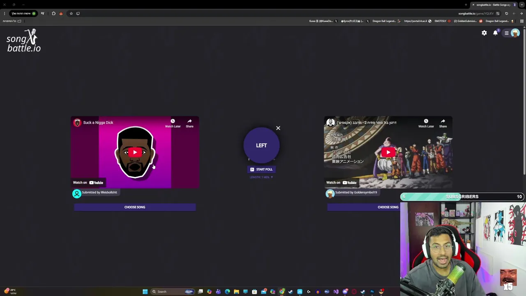Bookmark this page with the star icon
This screenshot has height=296, width=526.
pyautogui.click(x=71, y=14)
